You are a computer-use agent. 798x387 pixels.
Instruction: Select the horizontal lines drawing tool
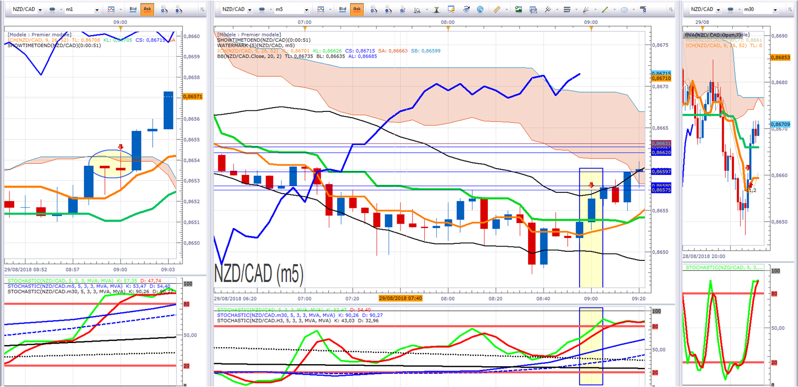[x=567, y=10]
